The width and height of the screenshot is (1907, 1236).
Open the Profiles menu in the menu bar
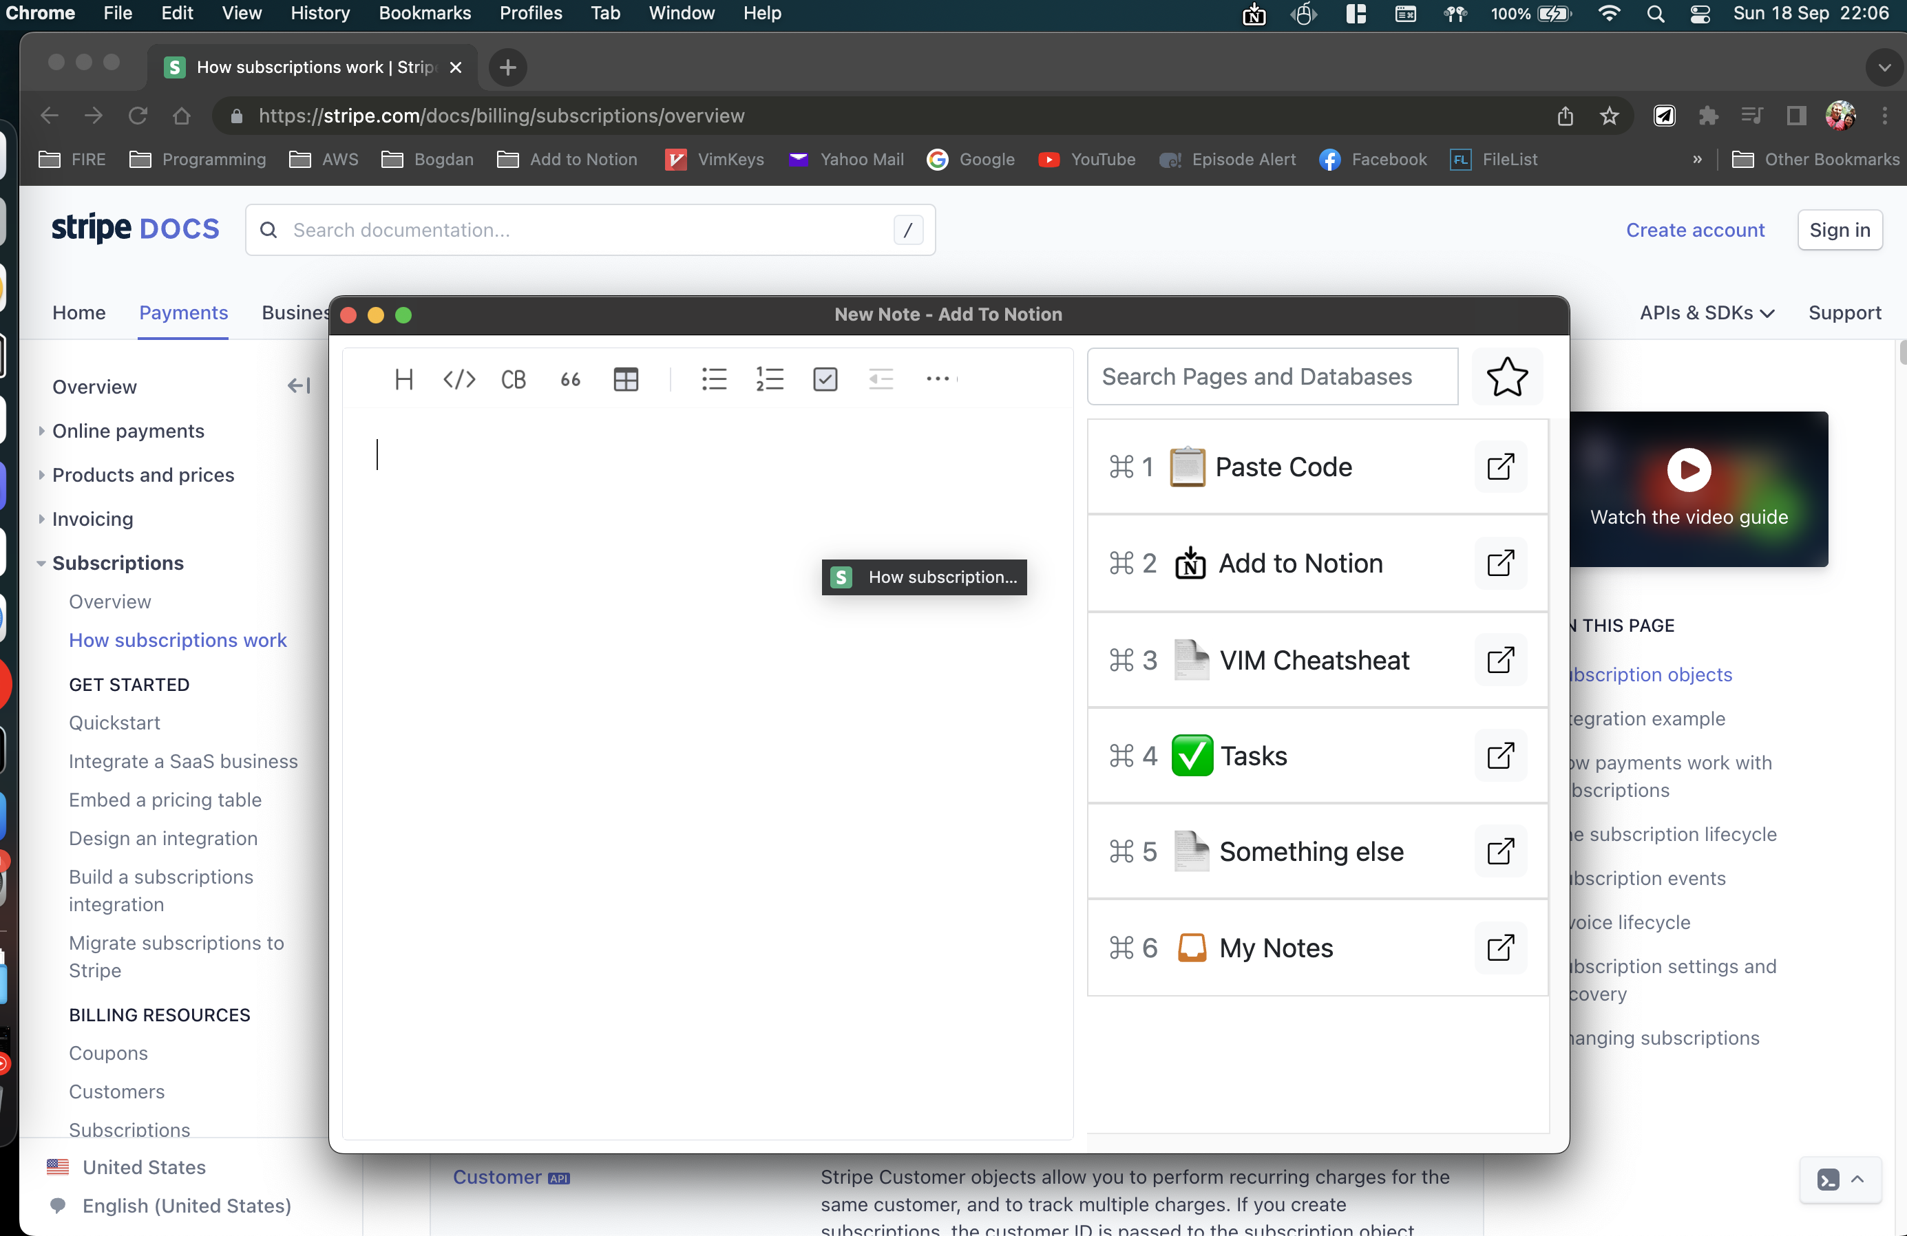pyautogui.click(x=530, y=13)
